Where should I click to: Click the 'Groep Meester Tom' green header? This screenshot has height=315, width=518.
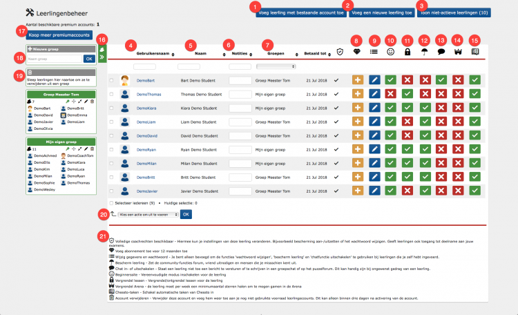[61, 95]
